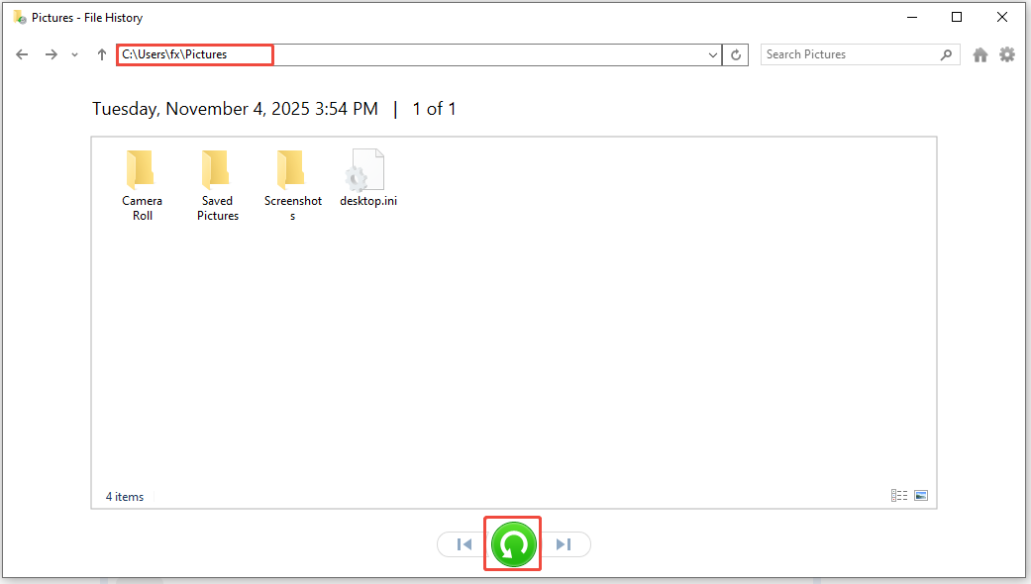
Task: Expand the address bar history dropdown
Action: pos(711,54)
